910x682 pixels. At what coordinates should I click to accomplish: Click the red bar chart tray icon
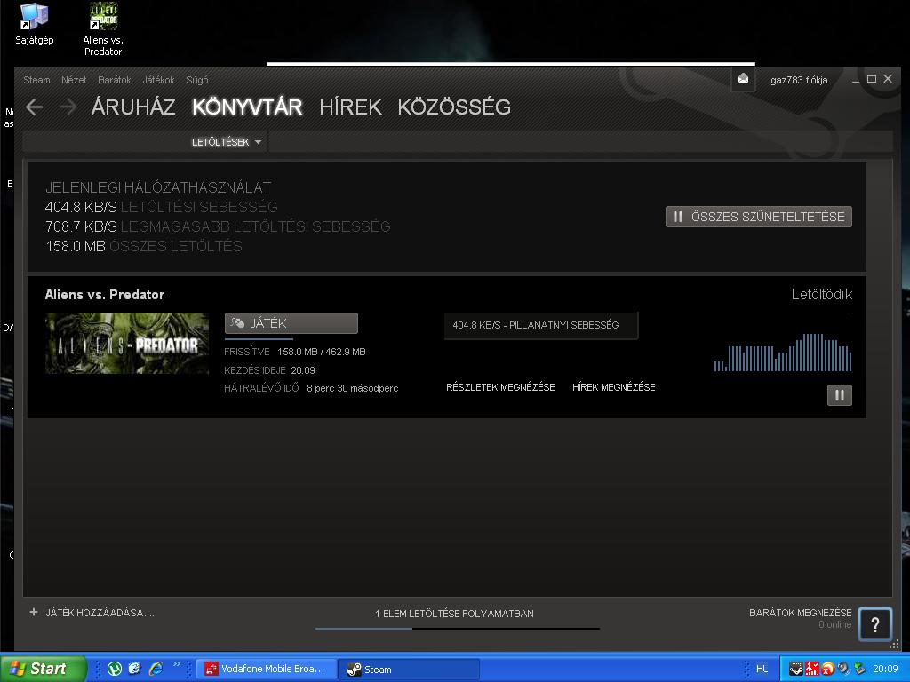(x=812, y=669)
